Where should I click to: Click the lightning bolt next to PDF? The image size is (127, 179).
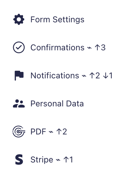pos(51,132)
